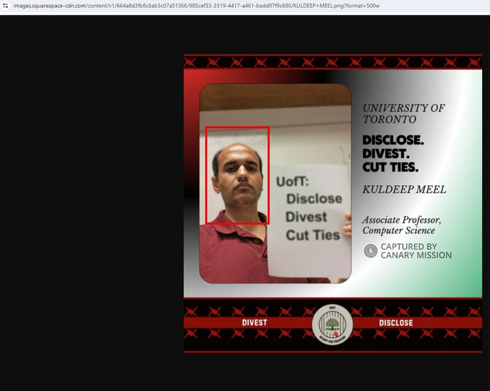Image resolution: width=490 pixels, height=391 pixels.
Task: Click "Cut Ties" on the held paper sign
Action: tap(313, 235)
